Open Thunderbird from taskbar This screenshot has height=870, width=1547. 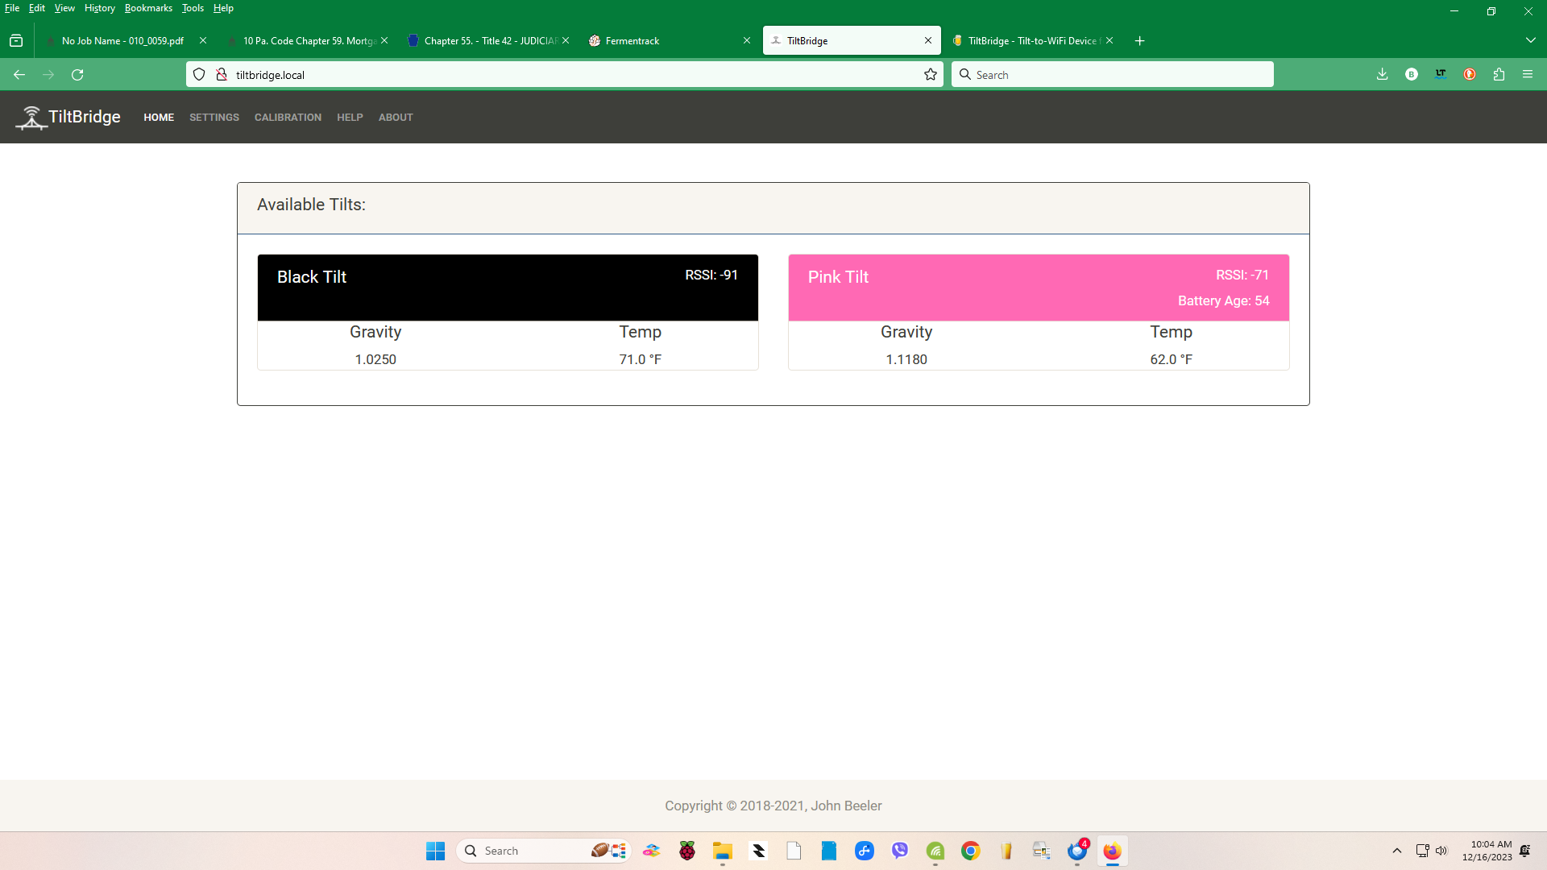pos(1077,851)
